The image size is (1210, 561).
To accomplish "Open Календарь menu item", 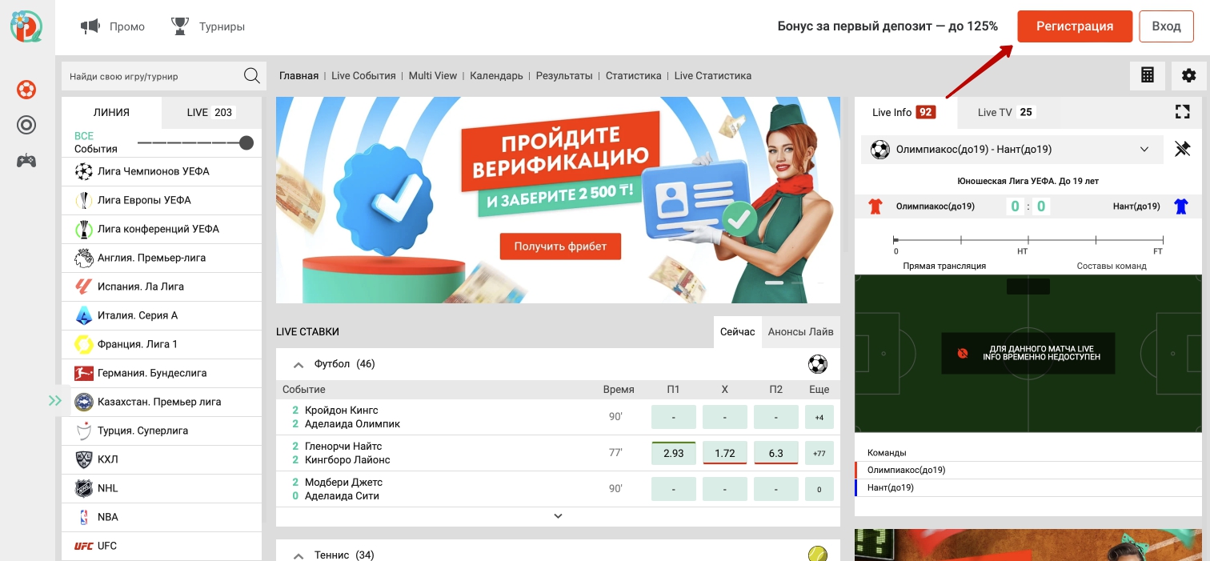I will coord(496,76).
